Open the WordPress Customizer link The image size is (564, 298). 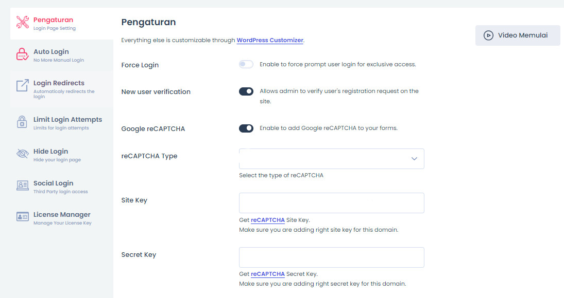click(x=270, y=40)
